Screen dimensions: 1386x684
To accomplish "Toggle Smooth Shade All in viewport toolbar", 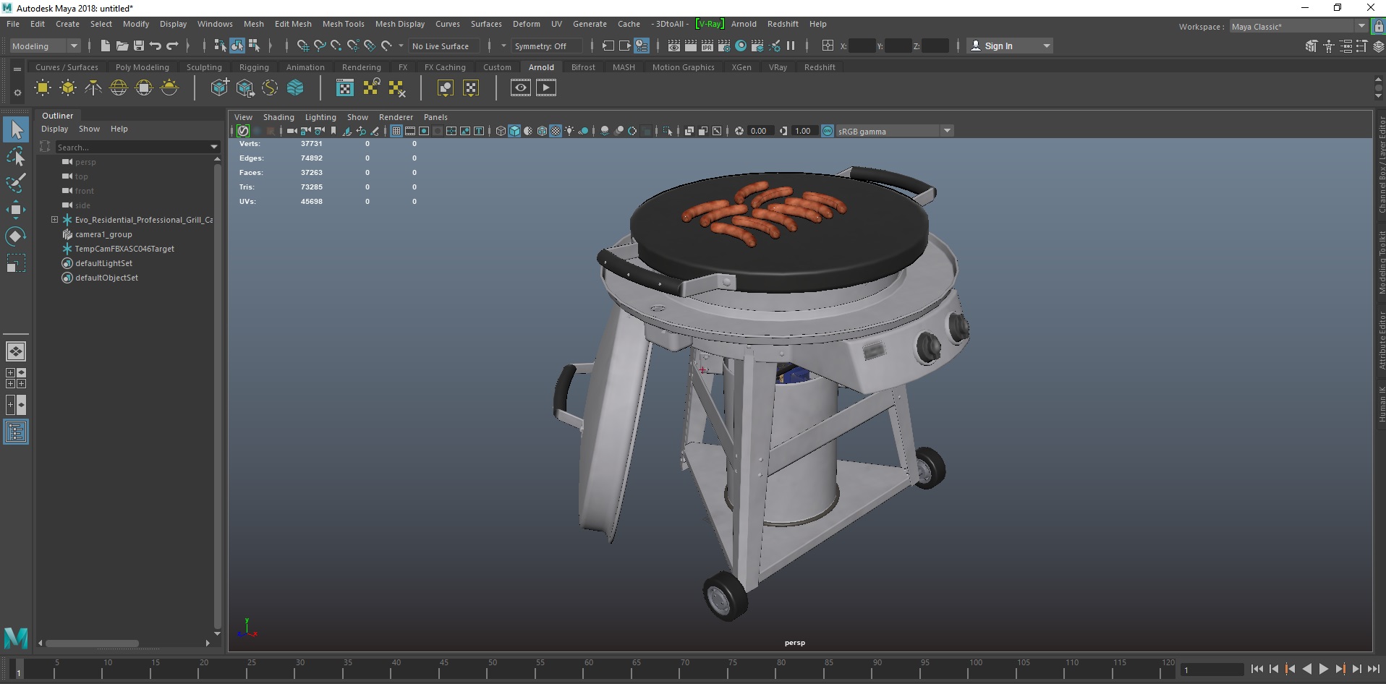I will [x=514, y=131].
